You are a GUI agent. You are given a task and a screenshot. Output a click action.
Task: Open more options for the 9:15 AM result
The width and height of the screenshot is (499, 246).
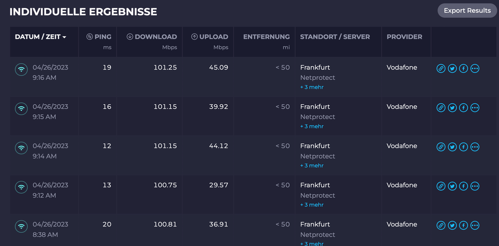click(475, 107)
